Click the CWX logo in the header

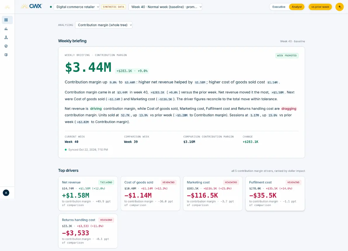point(32,6)
